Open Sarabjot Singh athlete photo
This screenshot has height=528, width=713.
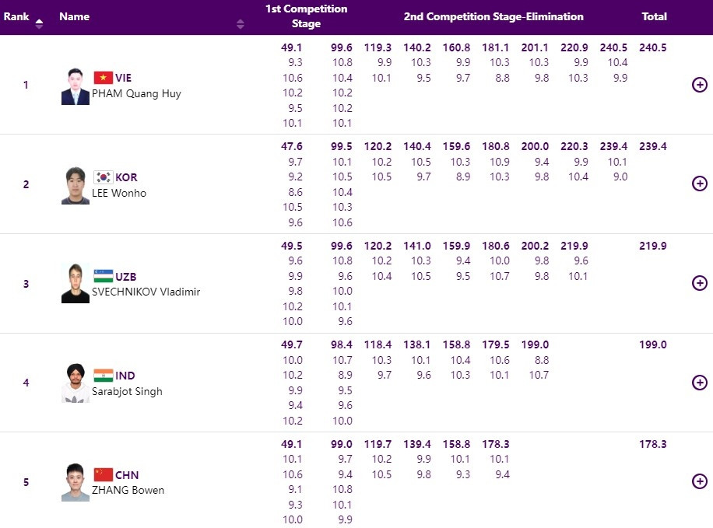[76, 383]
